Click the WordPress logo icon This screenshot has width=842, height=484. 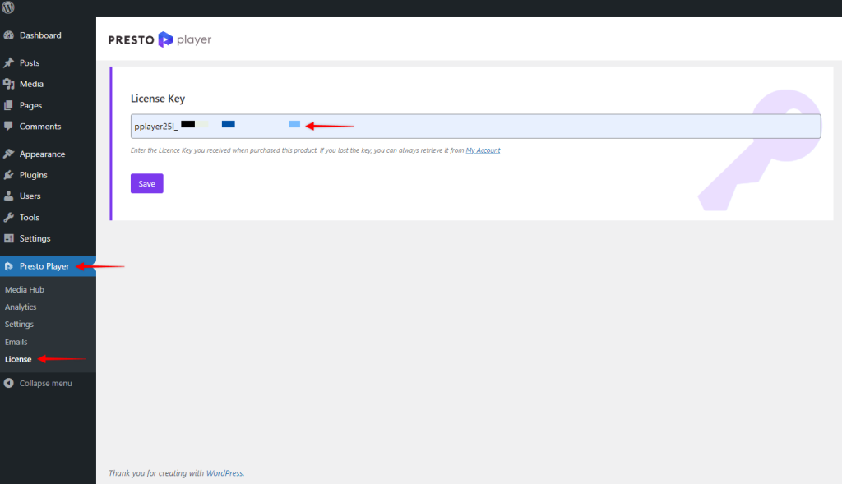pos(8,7)
